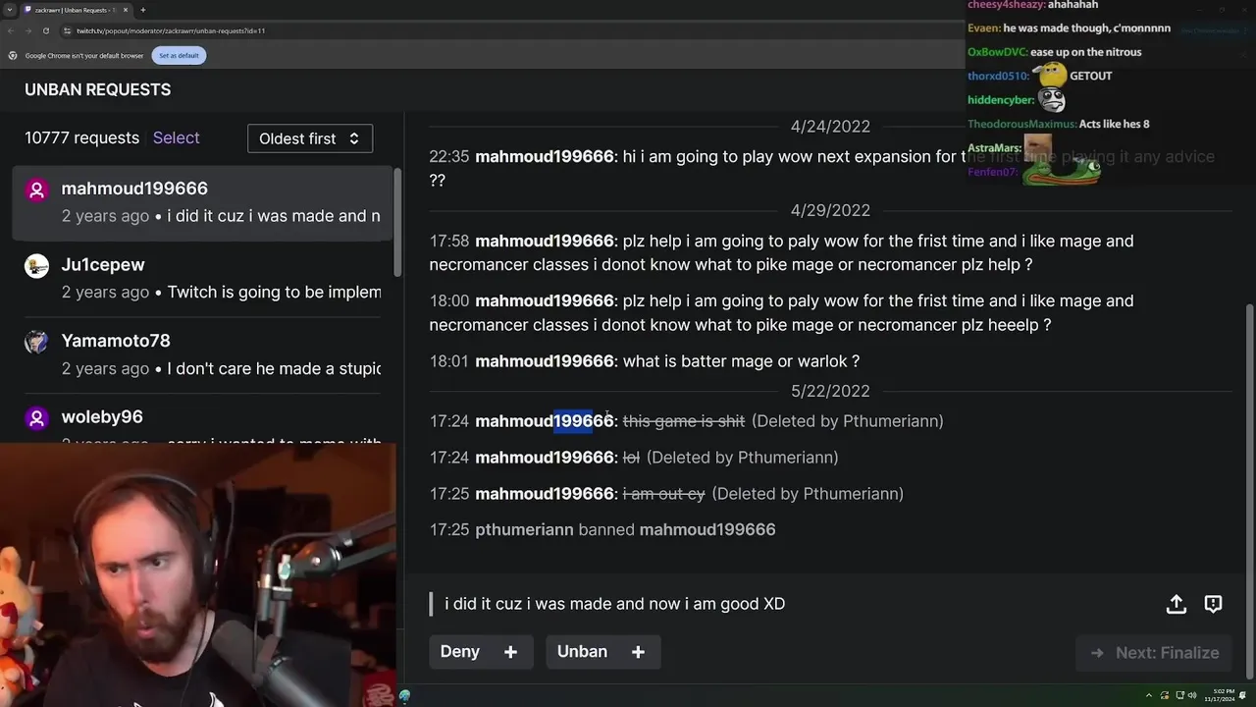This screenshot has height=707, width=1256.
Task: Click the Deny button
Action: (460, 652)
